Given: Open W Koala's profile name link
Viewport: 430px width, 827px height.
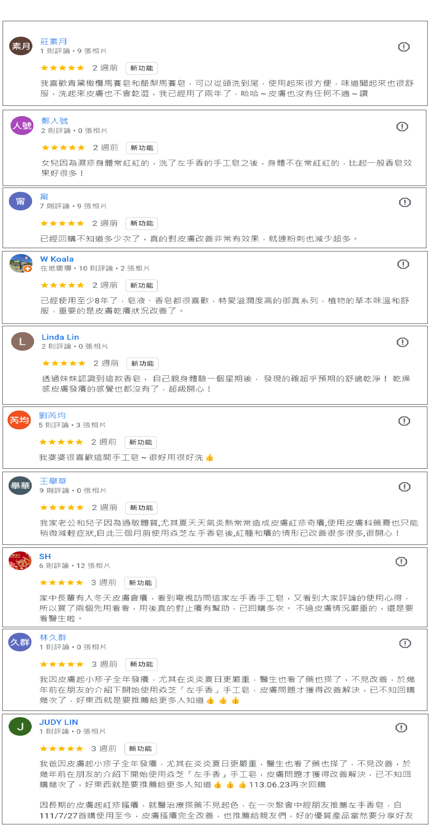Looking at the screenshot, I should coord(57,259).
